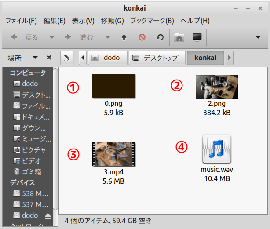Expand the back button history dropdown

[x=52, y=38]
